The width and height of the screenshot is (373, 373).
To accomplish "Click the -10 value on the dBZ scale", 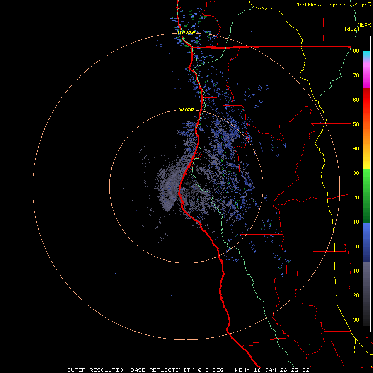I will click(x=354, y=271).
